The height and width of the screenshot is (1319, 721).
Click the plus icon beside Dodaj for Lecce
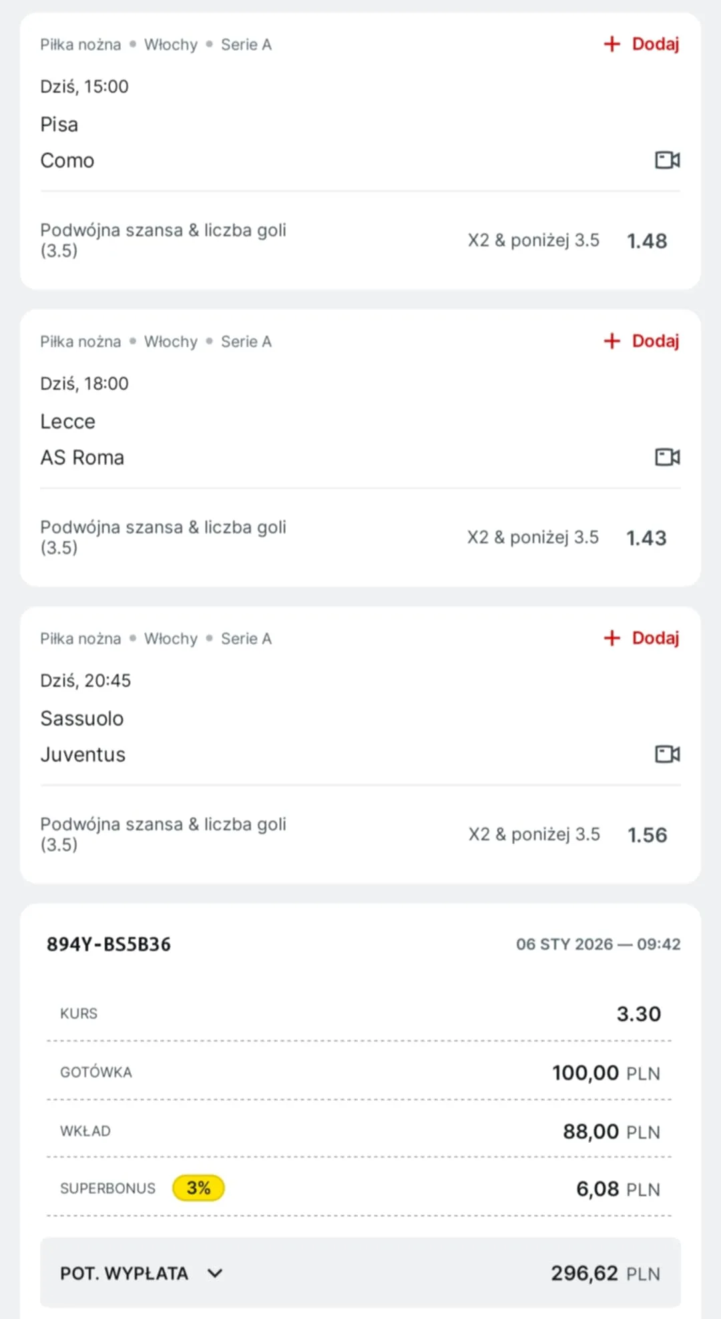[x=612, y=341]
